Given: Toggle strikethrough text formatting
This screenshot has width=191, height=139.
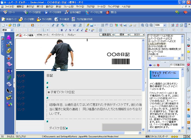Looking at the screenshot, I should [70, 30].
